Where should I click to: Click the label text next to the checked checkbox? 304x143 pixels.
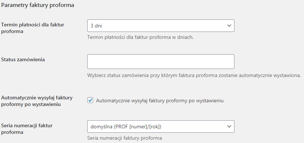(x=160, y=101)
